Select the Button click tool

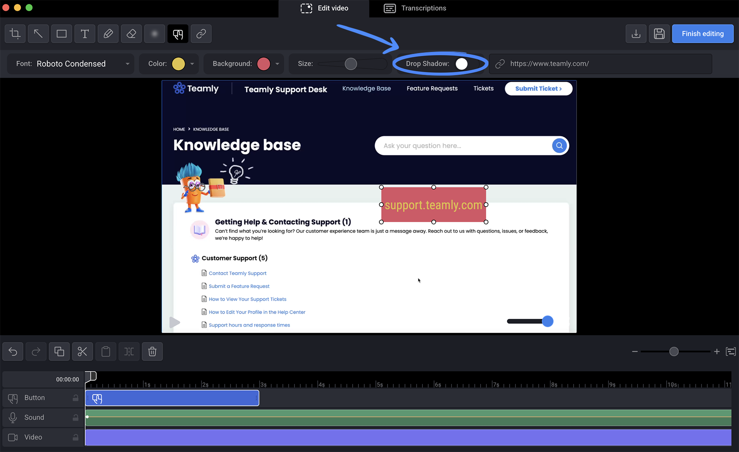[x=178, y=34]
